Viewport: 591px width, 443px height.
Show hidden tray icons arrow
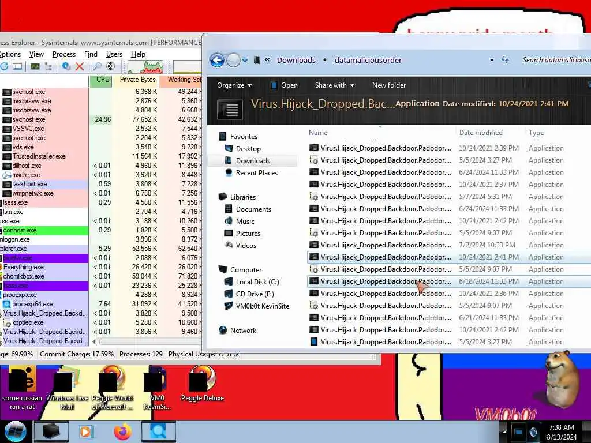pyautogui.click(x=504, y=431)
